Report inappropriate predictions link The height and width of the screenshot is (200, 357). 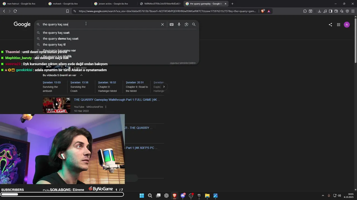click(183, 63)
